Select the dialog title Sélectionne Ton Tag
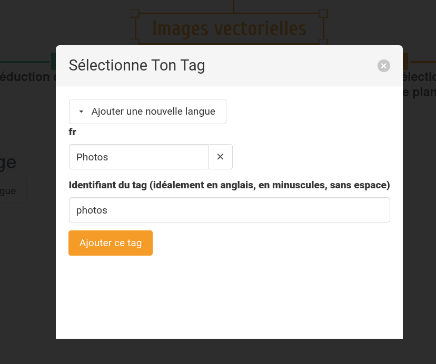The image size is (436, 364). click(x=136, y=65)
